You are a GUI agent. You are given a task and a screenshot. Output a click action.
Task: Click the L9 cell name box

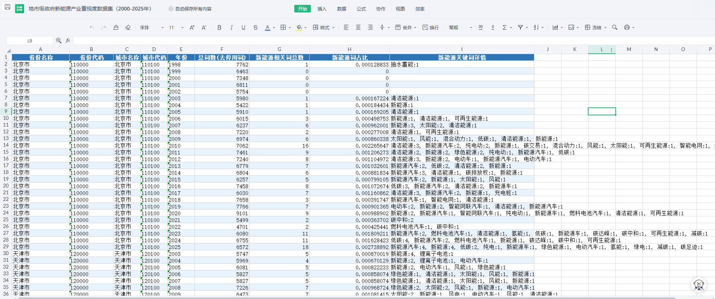tap(30, 41)
